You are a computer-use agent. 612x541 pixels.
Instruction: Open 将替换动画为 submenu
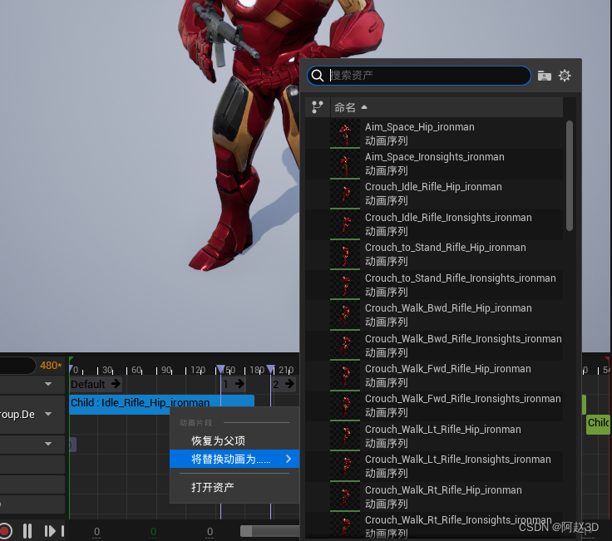pos(234,459)
